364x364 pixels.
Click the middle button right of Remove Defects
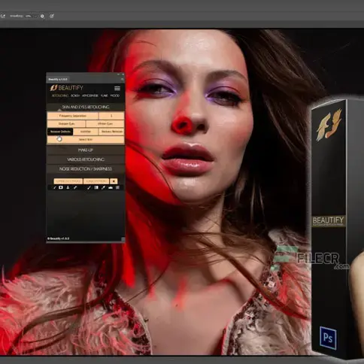tap(86, 132)
